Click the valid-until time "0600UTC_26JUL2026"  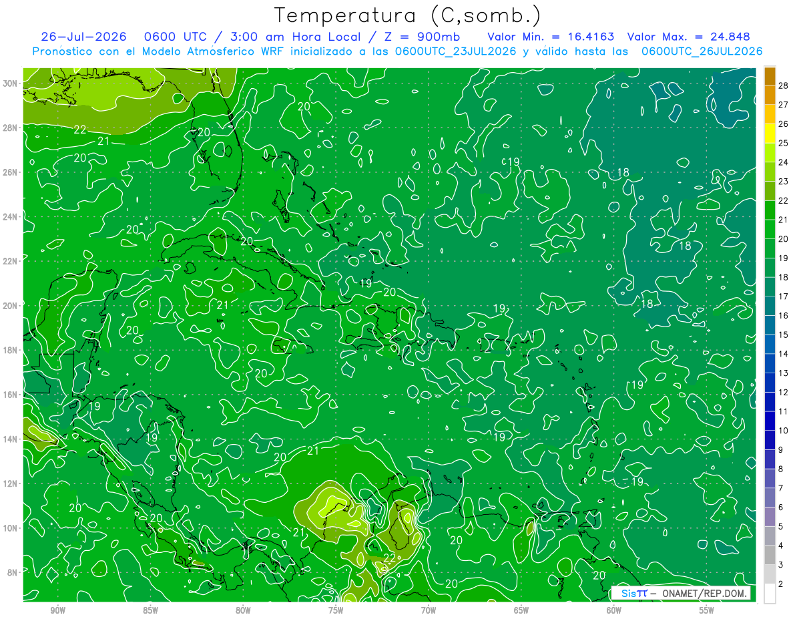tap(702, 51)
